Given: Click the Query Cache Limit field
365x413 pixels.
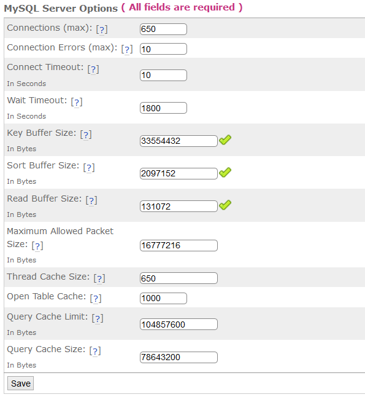Looking at the screenshot, I should pyautogui.click(x=179, y=324).
